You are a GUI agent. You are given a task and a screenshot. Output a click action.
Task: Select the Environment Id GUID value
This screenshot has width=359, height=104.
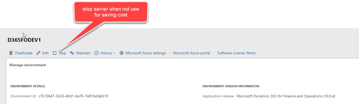tap(73, 96)
